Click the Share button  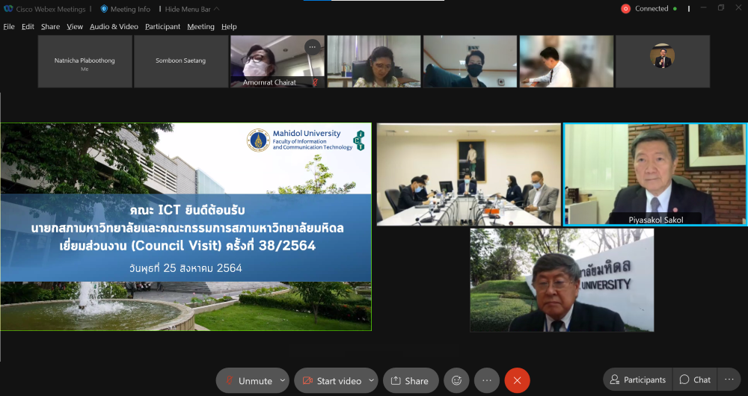coord(410,380)
